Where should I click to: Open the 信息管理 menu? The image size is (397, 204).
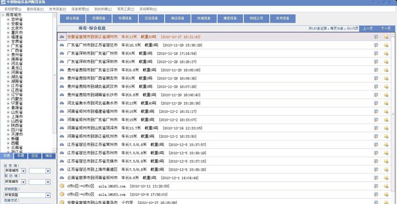pos(81,9)
